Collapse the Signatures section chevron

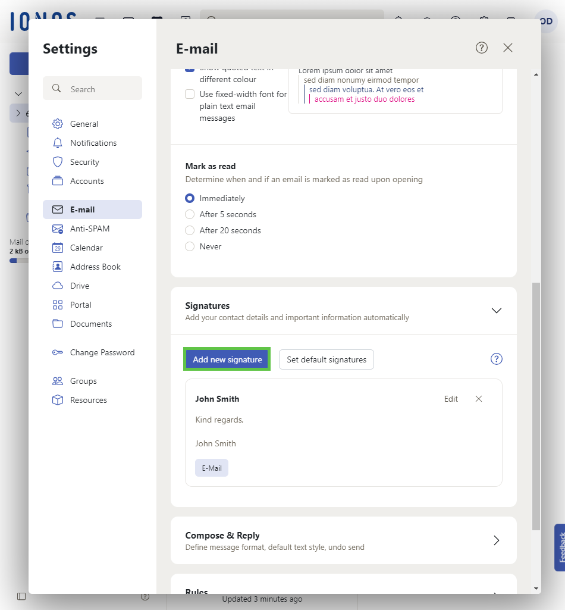coord(497,311)
